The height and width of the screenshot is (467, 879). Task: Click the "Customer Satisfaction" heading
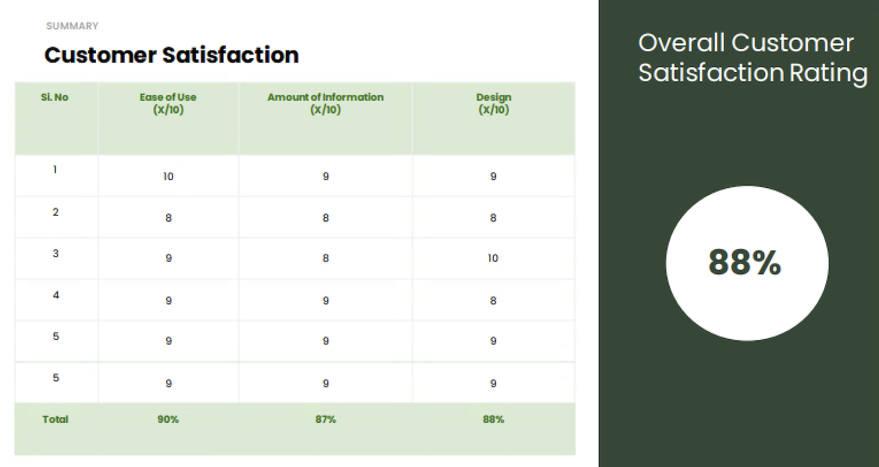pyautogui.click(x=171, y=55)
